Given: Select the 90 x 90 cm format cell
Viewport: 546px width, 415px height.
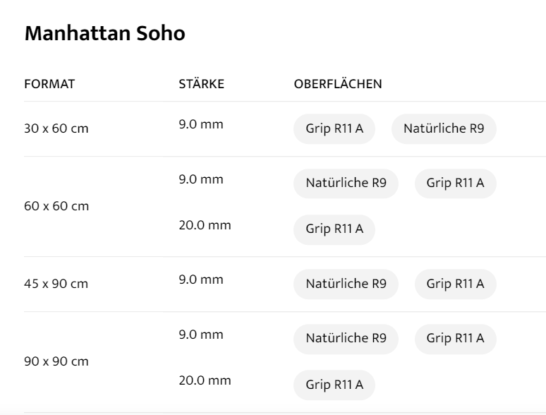Looking at the screenshot, I should pyautogui.click(x=56, y=362).
